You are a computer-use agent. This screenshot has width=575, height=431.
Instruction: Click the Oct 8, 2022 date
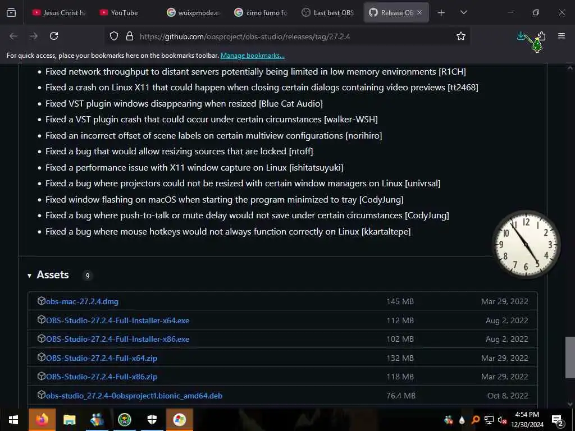[508, 396]
